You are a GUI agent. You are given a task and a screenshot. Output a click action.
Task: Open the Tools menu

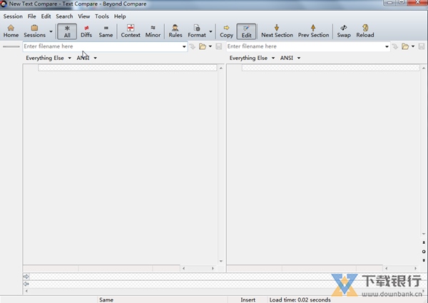coord(102,16)
